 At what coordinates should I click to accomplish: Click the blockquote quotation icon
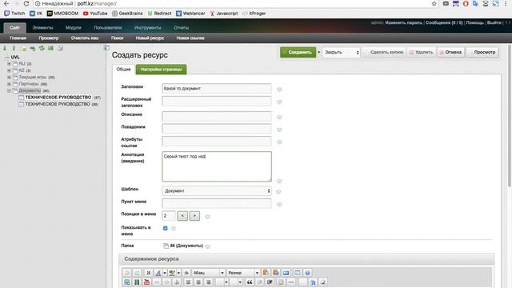pos(250,282)
